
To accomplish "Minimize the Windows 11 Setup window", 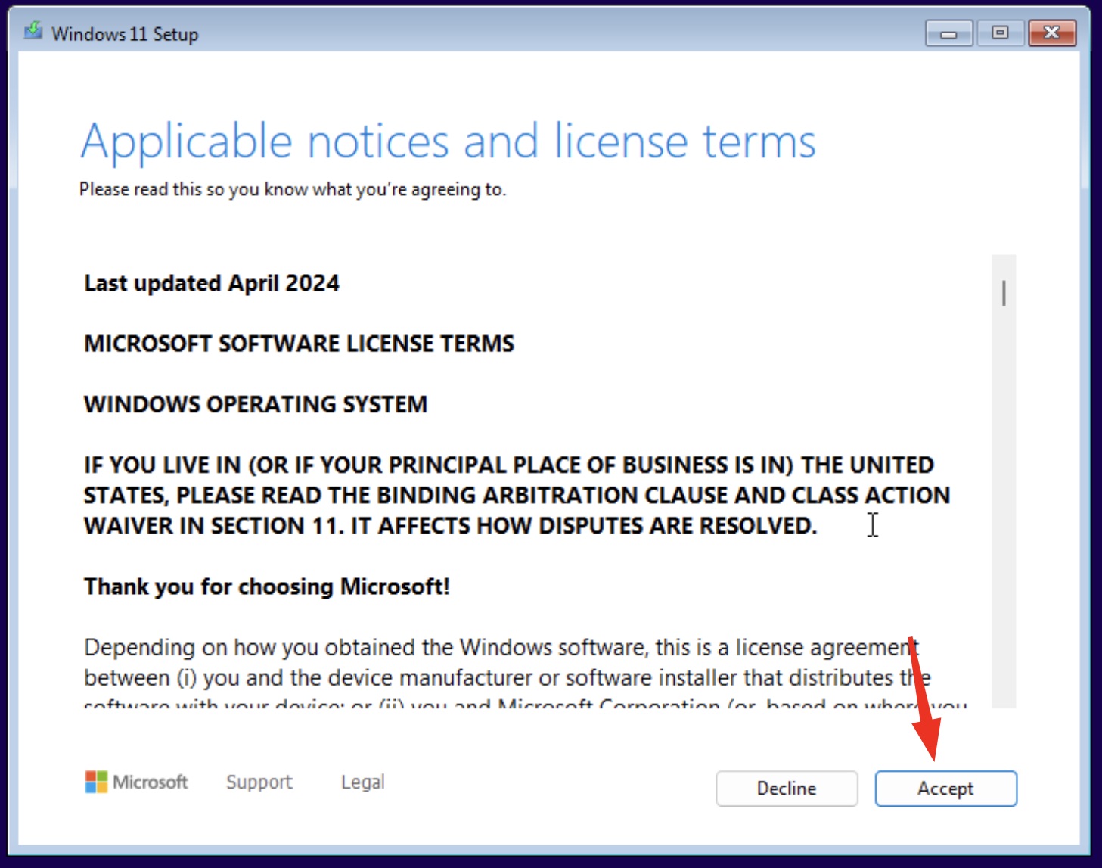I will coord(948,33).
